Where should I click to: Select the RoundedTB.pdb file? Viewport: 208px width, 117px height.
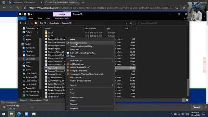[x=54, y=74]
